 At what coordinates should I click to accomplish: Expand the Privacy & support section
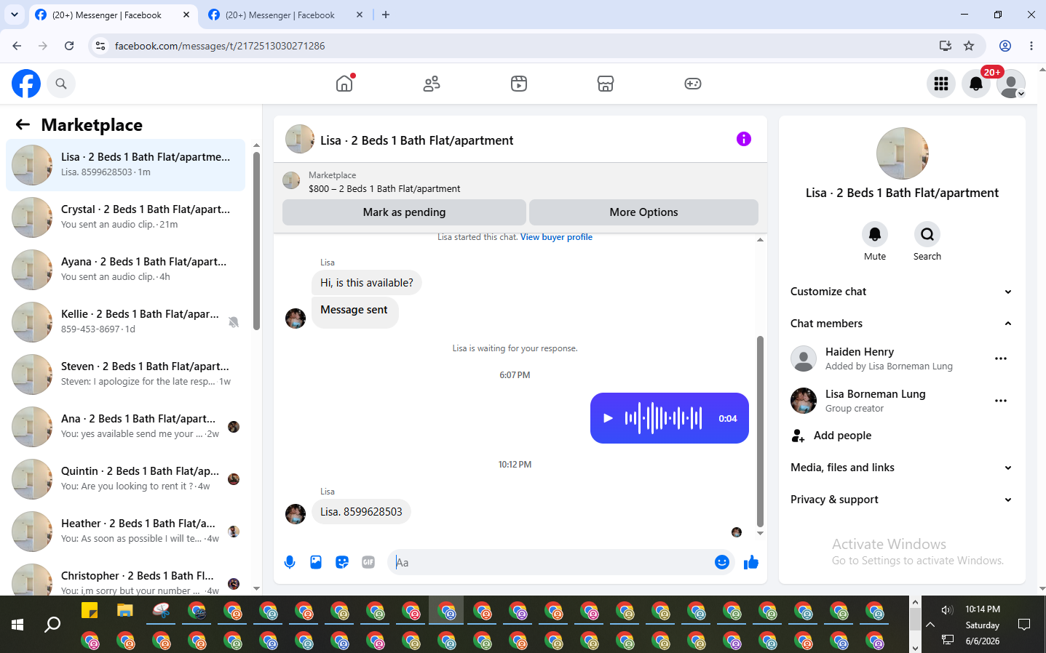point(902,500)
